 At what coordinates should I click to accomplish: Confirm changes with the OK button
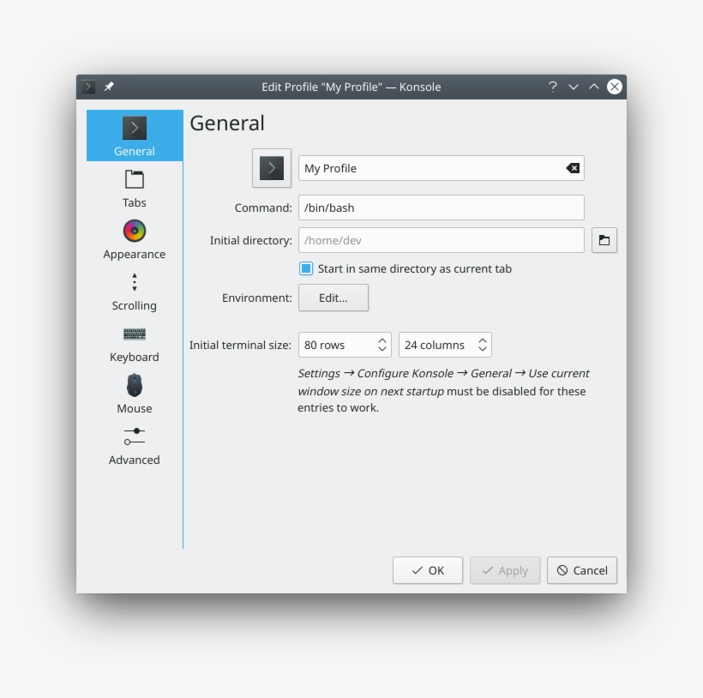427,570
